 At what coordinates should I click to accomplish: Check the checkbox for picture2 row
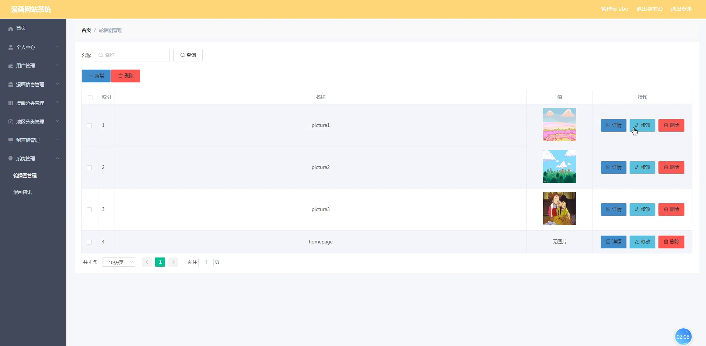[89, 167]
